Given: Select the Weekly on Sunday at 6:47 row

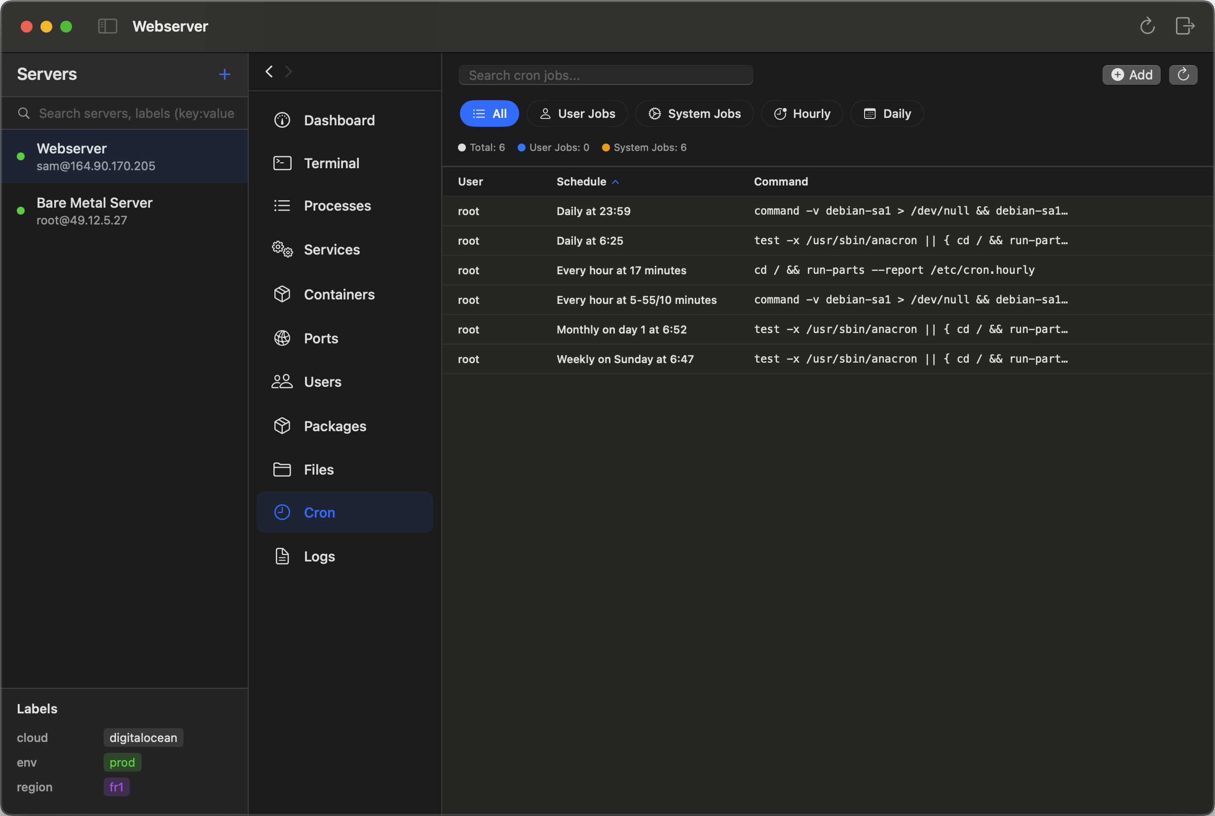Looking at the screenshot, I should pos(828,359).
